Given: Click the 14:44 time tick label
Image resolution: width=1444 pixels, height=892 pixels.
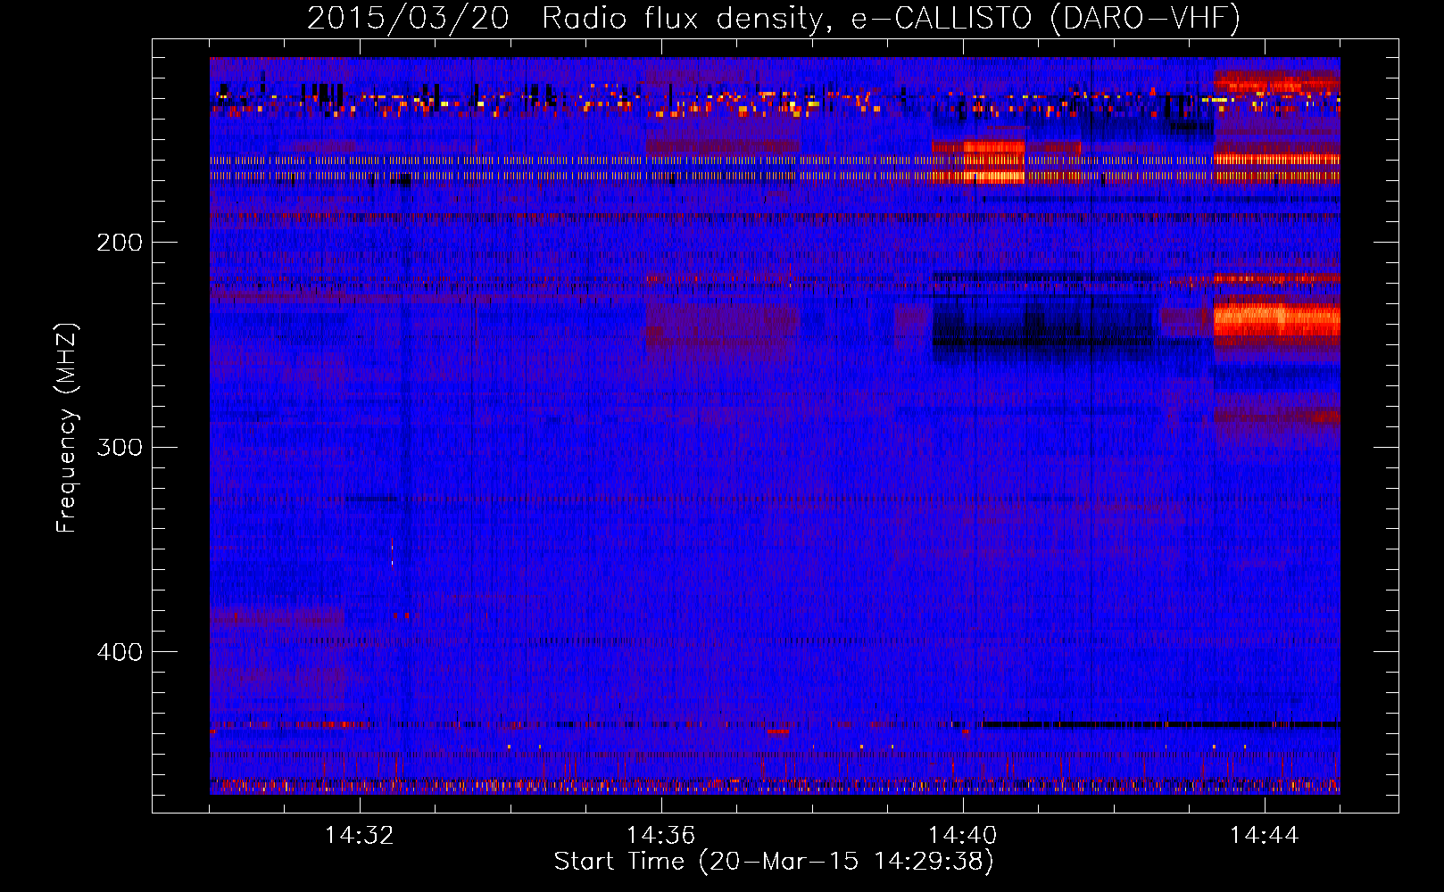Looking at the screenshot, I should coord(1265,836).
